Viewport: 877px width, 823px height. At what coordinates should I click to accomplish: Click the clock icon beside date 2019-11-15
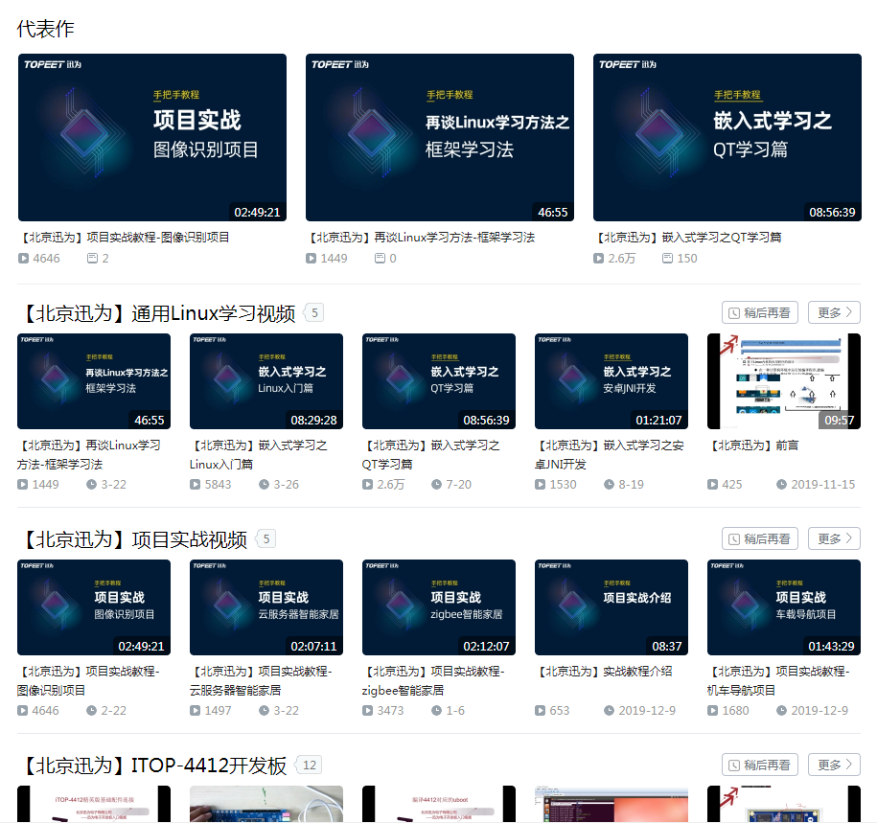tap(781, 484)
